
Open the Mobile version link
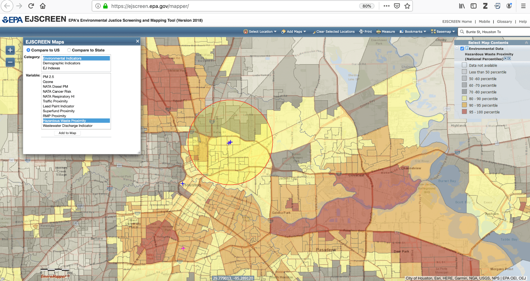tap(484, 21)
